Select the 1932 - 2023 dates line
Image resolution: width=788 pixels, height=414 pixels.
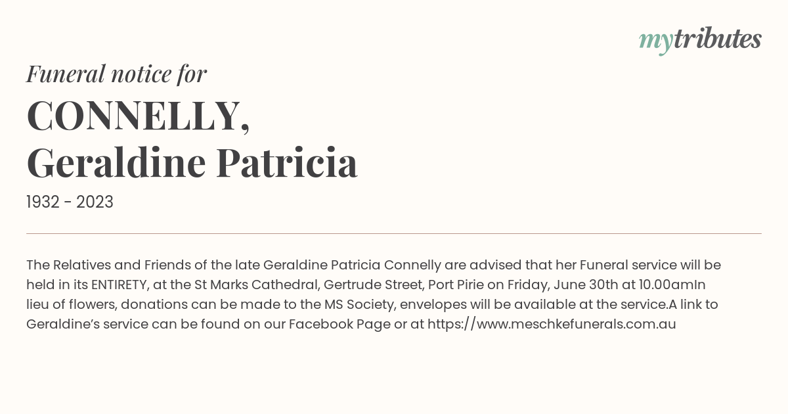pos(70,202)
